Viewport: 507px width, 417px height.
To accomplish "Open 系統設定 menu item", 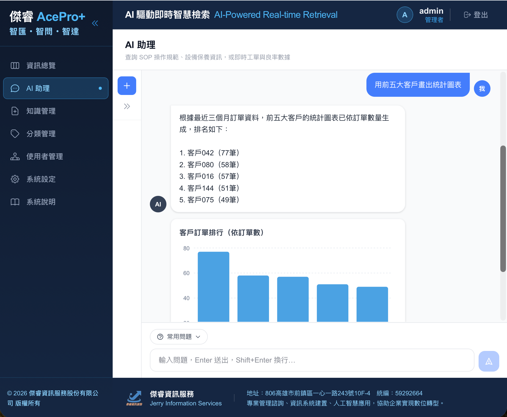I will pyautogui.click(x=56, y=179).
